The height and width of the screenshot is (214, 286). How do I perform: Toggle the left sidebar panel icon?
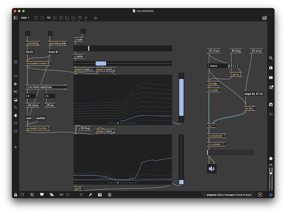[16, 18]
